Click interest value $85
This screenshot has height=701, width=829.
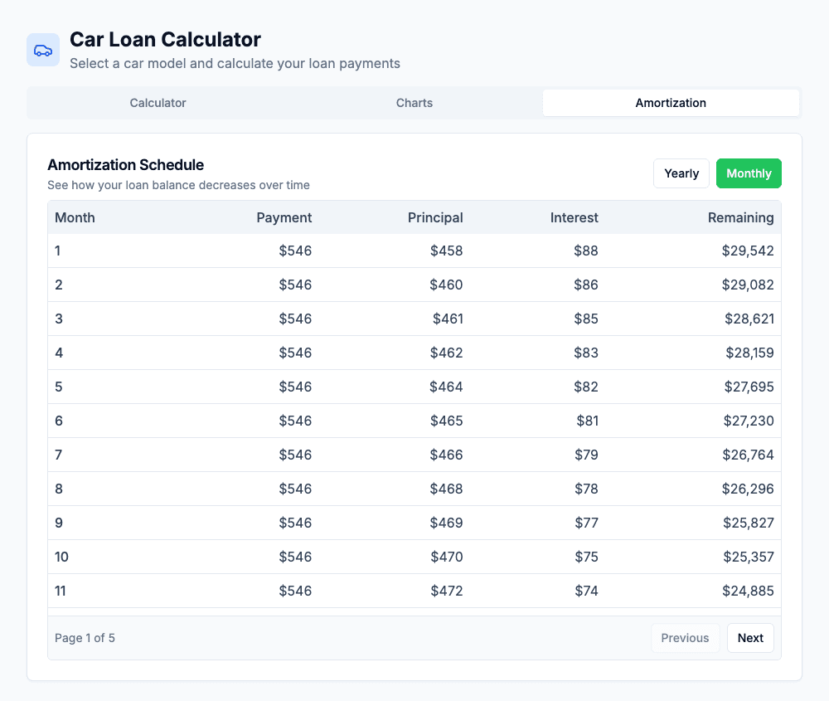tap(586, 319)
